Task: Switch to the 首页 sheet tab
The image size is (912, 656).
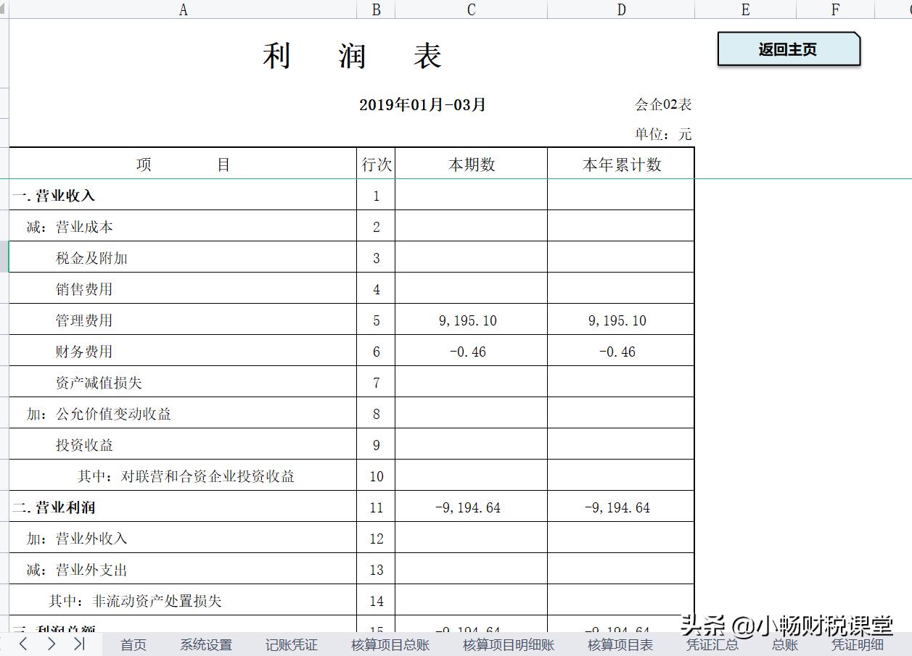Action: [x=133, y=644]
